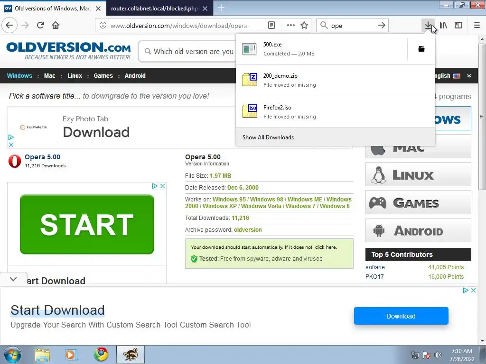The width and height of the screenshot is (486, 364).
Task: Click the volume speaker tray icon
Action: click(438, 355)
